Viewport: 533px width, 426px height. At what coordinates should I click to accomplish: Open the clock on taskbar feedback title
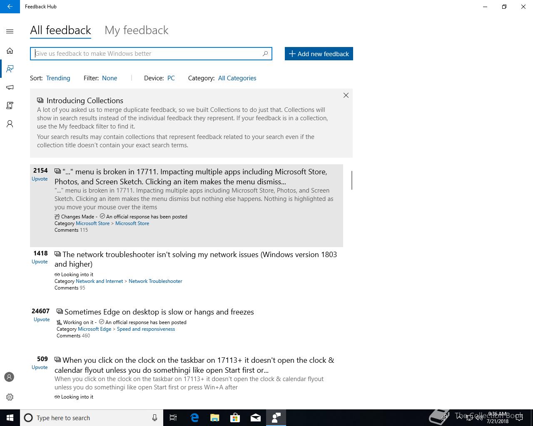pyautogui.click(x=194, y=365)
